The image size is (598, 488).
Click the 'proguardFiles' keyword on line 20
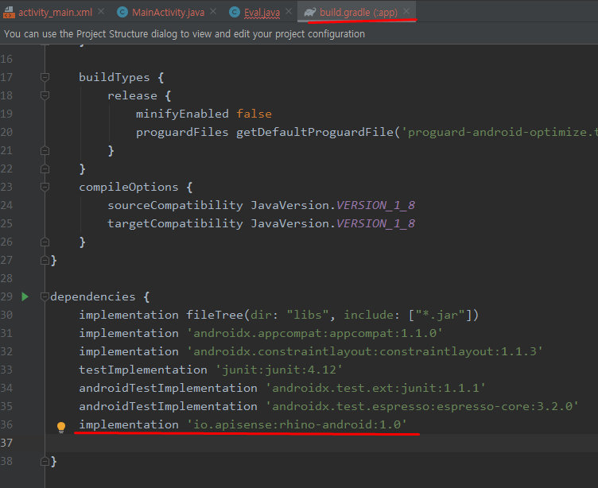[x=182, y=132]
